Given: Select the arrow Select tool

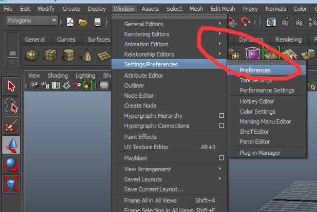Looking at the screenshot, I should coord(11,86).
